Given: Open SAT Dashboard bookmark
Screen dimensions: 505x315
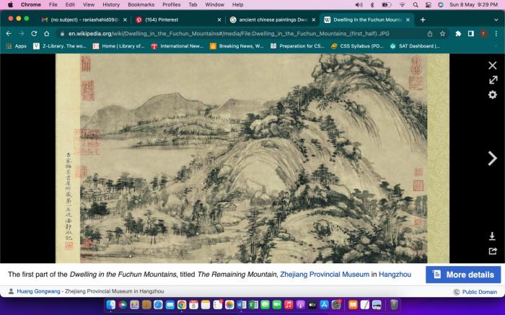Looking at the screenshot, I should (415, 46).
